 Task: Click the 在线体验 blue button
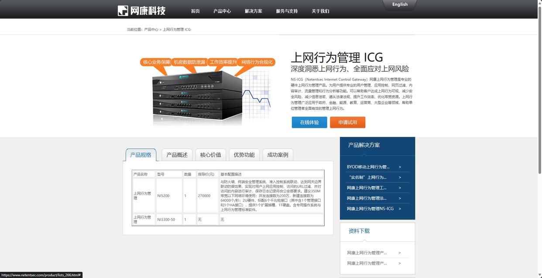(309, 122)
